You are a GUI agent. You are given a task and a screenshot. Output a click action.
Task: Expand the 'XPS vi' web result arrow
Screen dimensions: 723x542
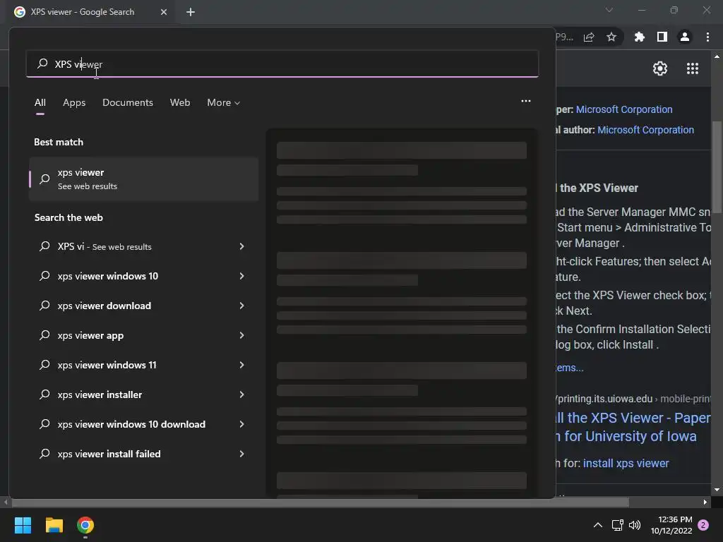[241, 246]
